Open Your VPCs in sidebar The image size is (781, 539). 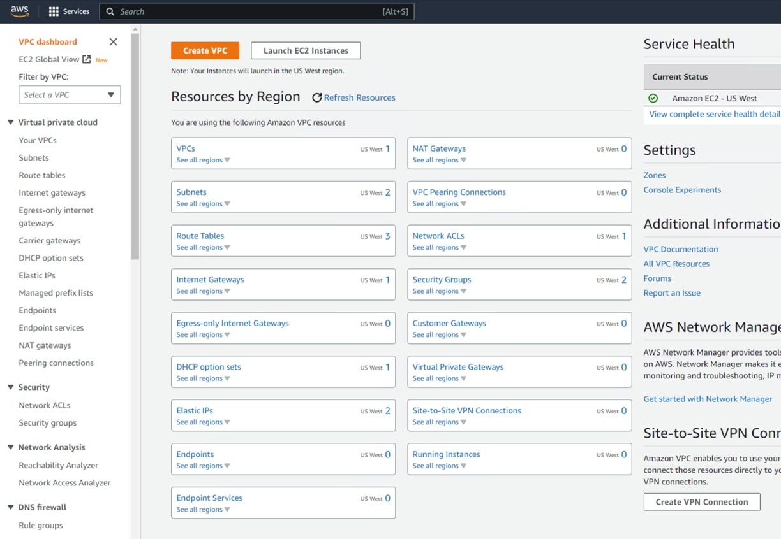(38, 140)
